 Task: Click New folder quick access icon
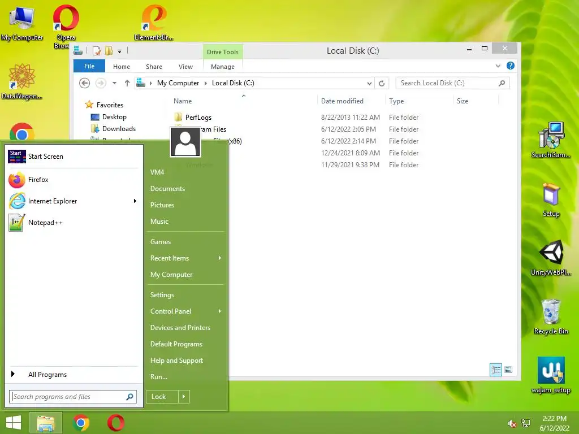pyautogui.click(x=109, y=50)
